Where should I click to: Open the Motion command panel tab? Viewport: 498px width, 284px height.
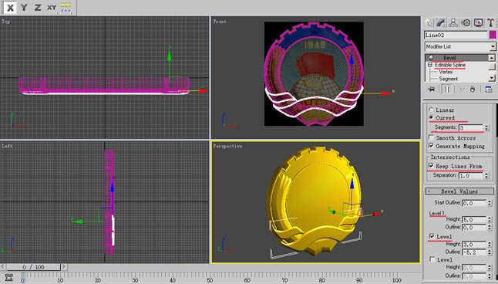point(466,22)
